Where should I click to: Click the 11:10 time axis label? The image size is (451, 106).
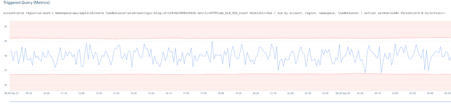(64, 93)
